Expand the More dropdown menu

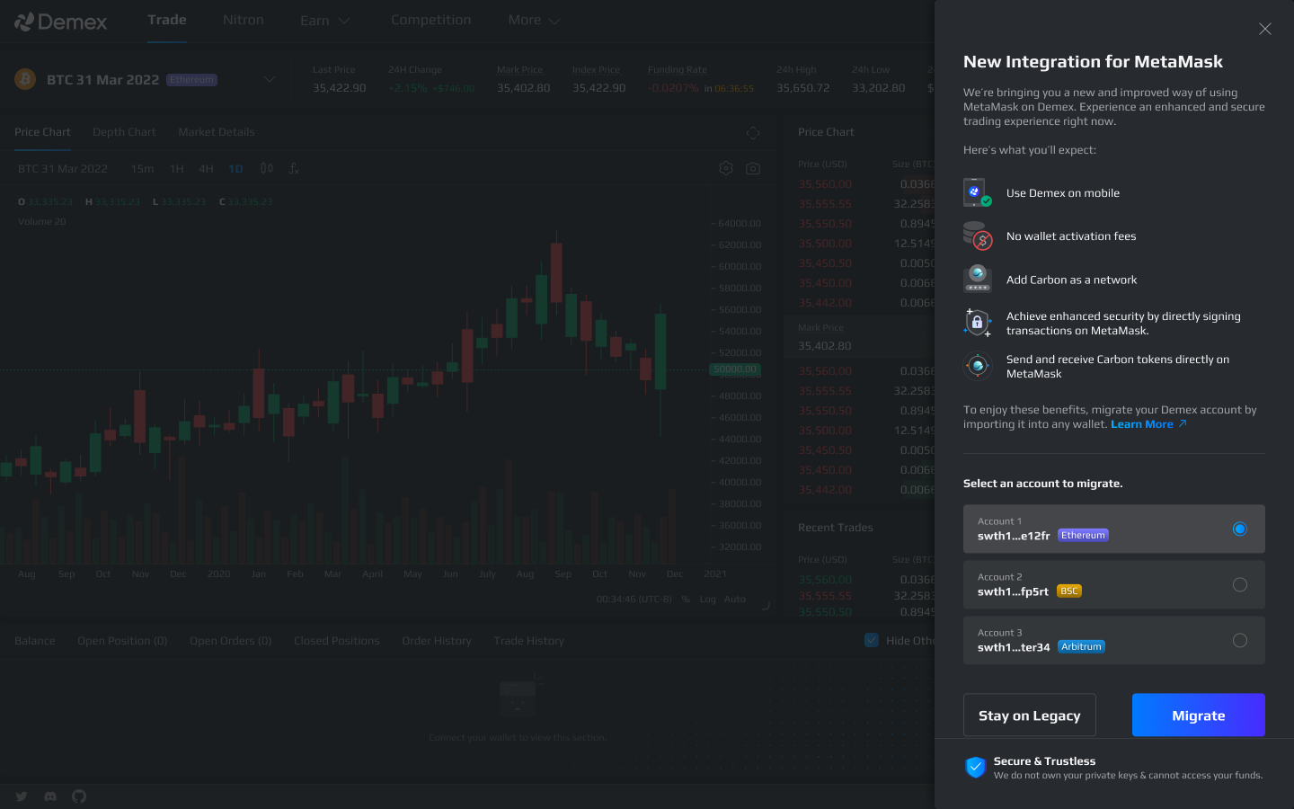point(534,21)
